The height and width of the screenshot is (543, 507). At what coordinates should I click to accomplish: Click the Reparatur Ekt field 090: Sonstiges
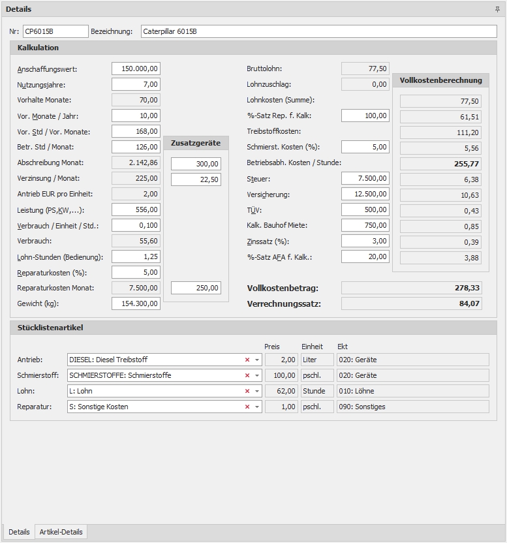413,407
